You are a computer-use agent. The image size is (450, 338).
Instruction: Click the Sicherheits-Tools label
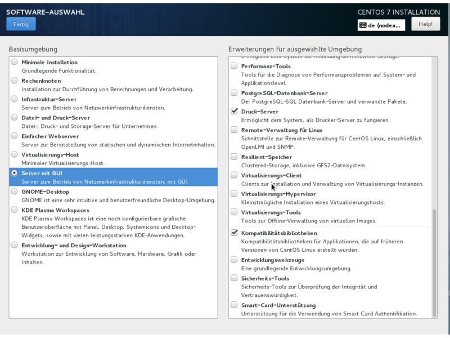265,278
